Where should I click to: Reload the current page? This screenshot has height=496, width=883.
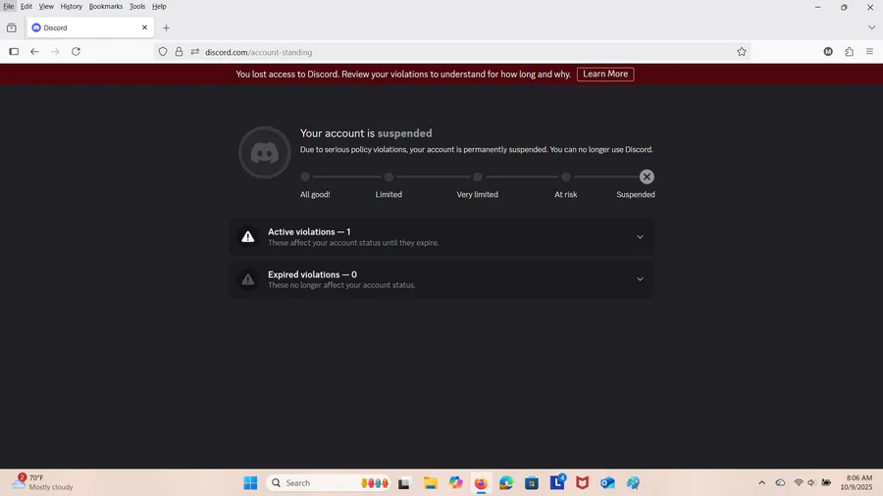(76, 52)
